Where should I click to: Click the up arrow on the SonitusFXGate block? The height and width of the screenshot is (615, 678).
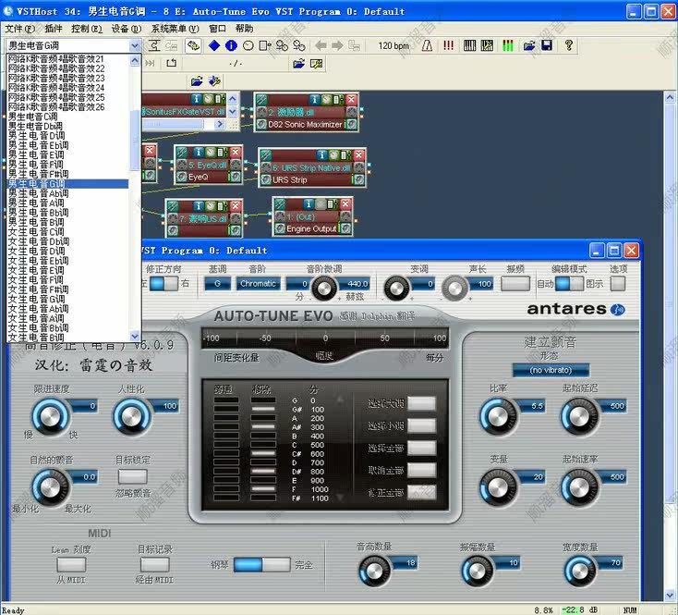coord(233,99)
